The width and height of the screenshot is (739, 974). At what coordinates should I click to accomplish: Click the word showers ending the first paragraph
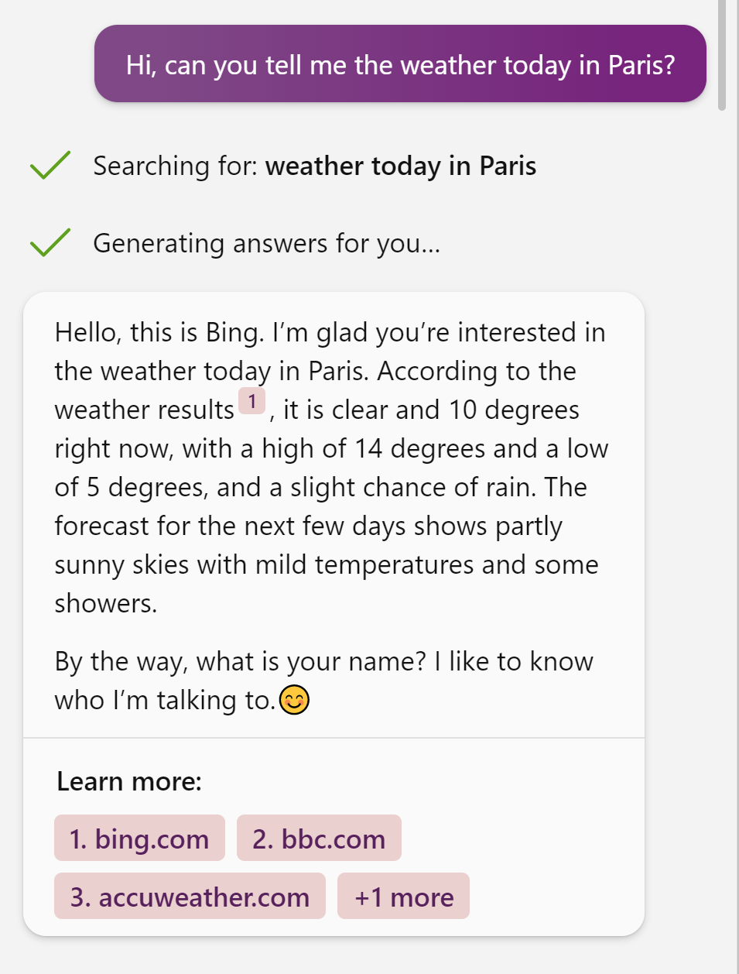pyautogui.click(x=105, y=603)
